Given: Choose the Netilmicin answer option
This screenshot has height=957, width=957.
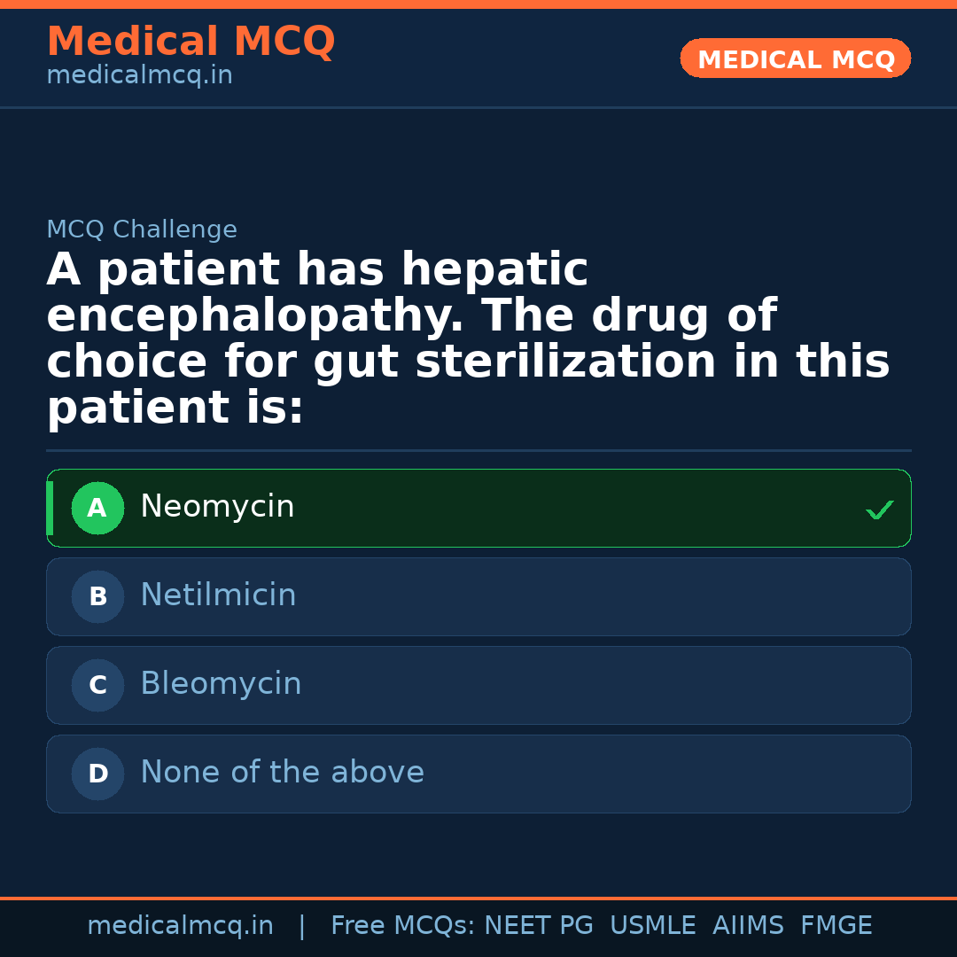Looking at the screenshot, I should pyautogui.click(x=218, y=595).
